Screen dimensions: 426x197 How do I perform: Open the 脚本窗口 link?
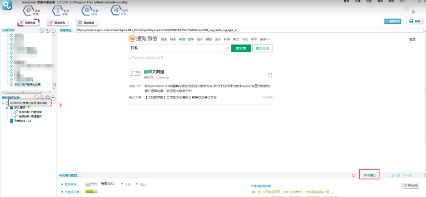coord(370,175)
